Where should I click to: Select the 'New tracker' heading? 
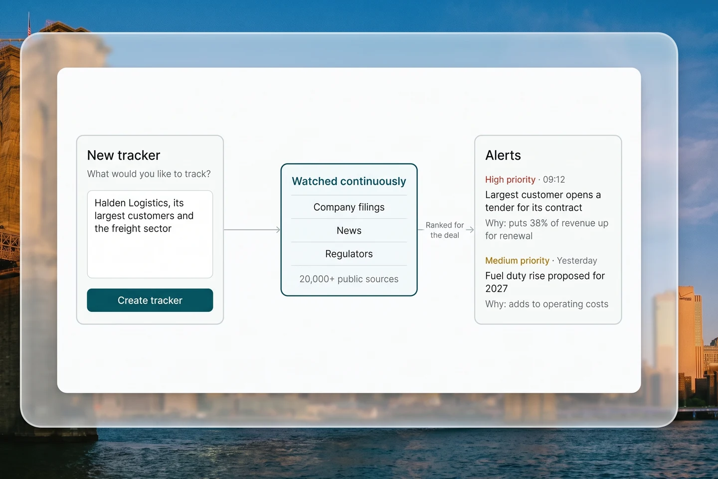124,155
